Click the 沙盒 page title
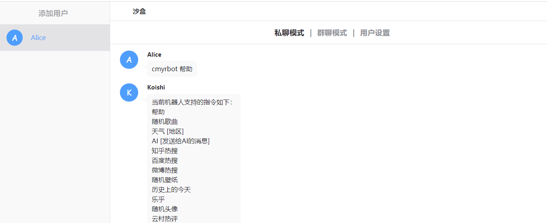The height and width of the screenshot is (223, 547). 139,11
